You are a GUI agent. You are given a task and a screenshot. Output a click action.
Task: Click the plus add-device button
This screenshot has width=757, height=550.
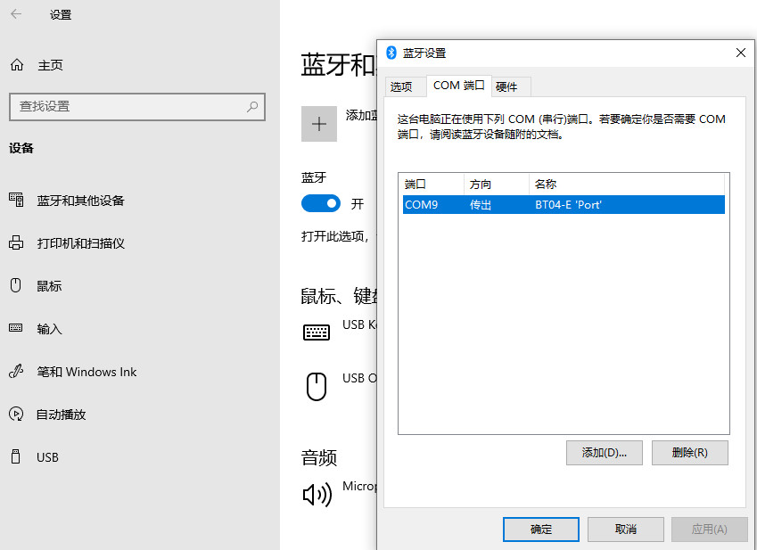point(319,124)
